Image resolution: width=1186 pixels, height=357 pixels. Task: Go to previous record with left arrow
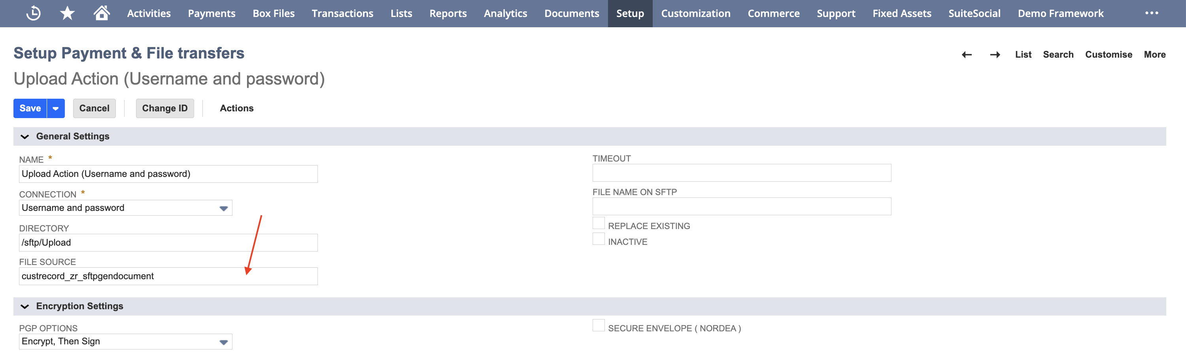coord(966,55)
